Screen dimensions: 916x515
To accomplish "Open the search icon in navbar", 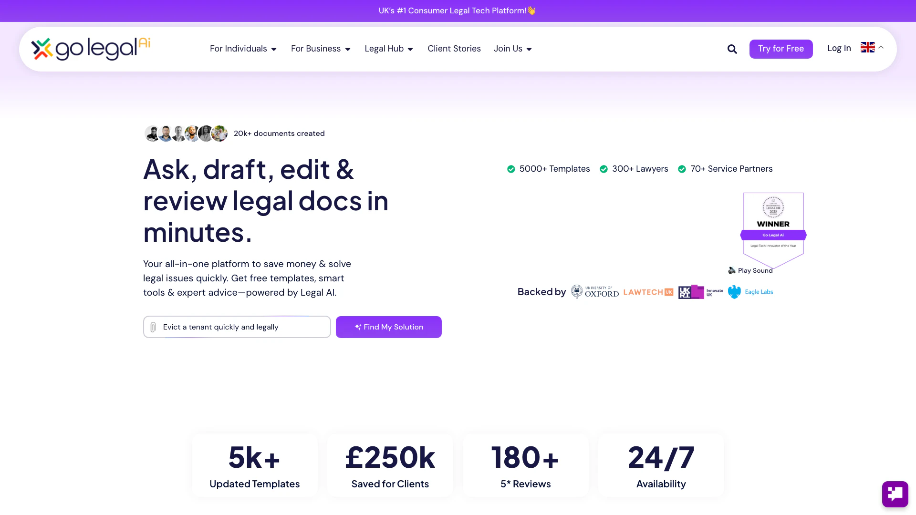I will click(732, 49).
